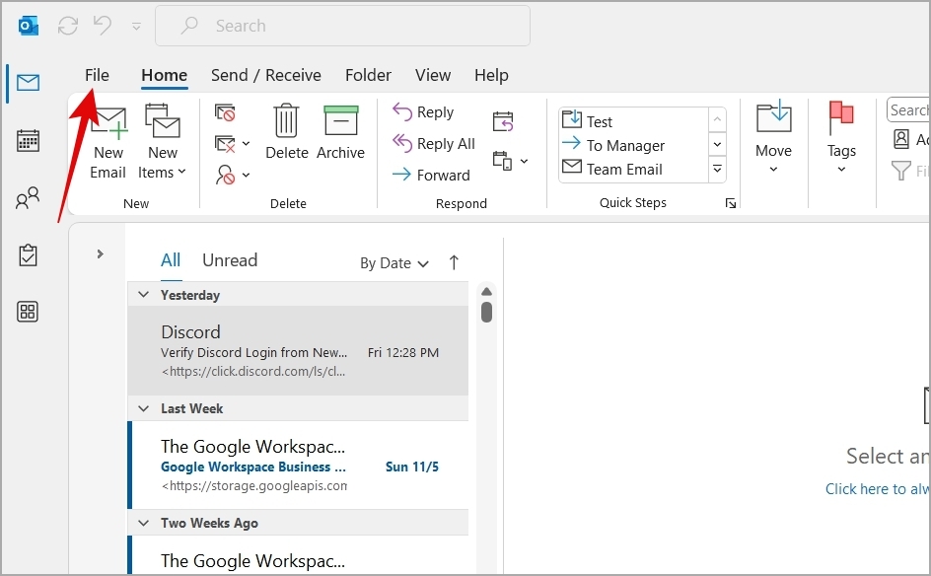Open the File menu
The height and width of the screenshot is (576, 931).
(x=97, y=75)
